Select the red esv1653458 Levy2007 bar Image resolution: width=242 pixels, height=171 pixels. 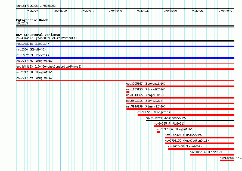coord(201,149)
